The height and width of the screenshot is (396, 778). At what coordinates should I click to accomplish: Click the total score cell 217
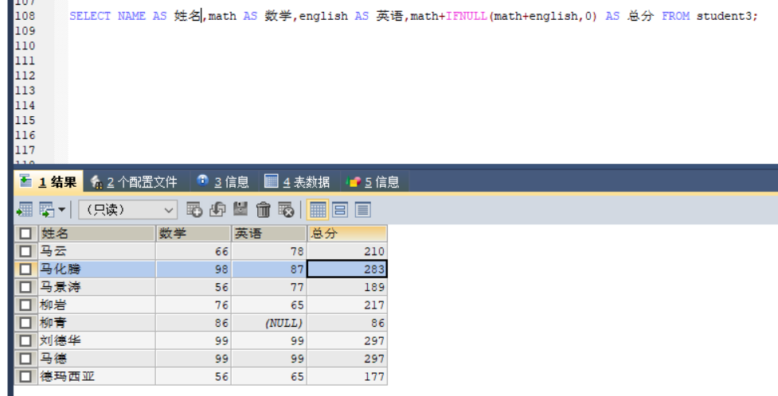pos(347,305)
